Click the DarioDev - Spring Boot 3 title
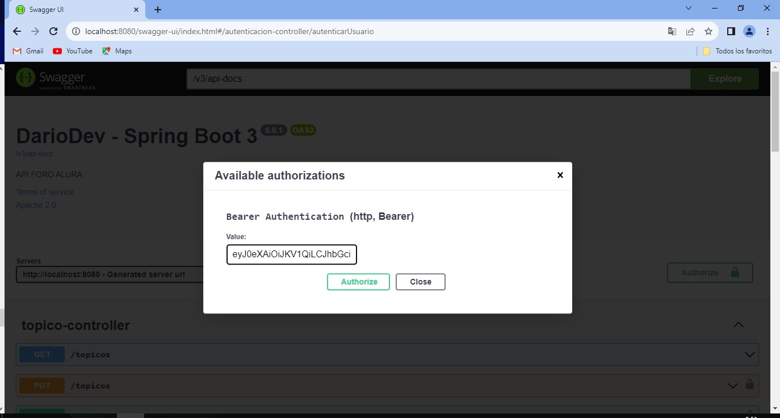Image resolution: width=780 pixels, height=418 pixels. (x=136, y=136)
